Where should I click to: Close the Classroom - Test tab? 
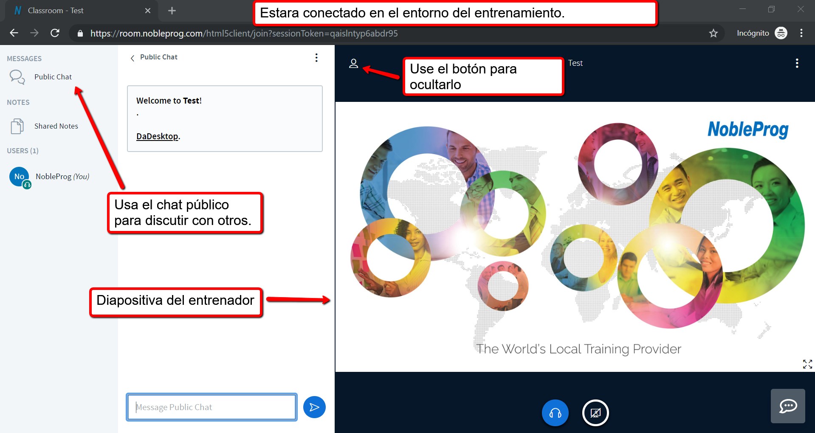147,11
